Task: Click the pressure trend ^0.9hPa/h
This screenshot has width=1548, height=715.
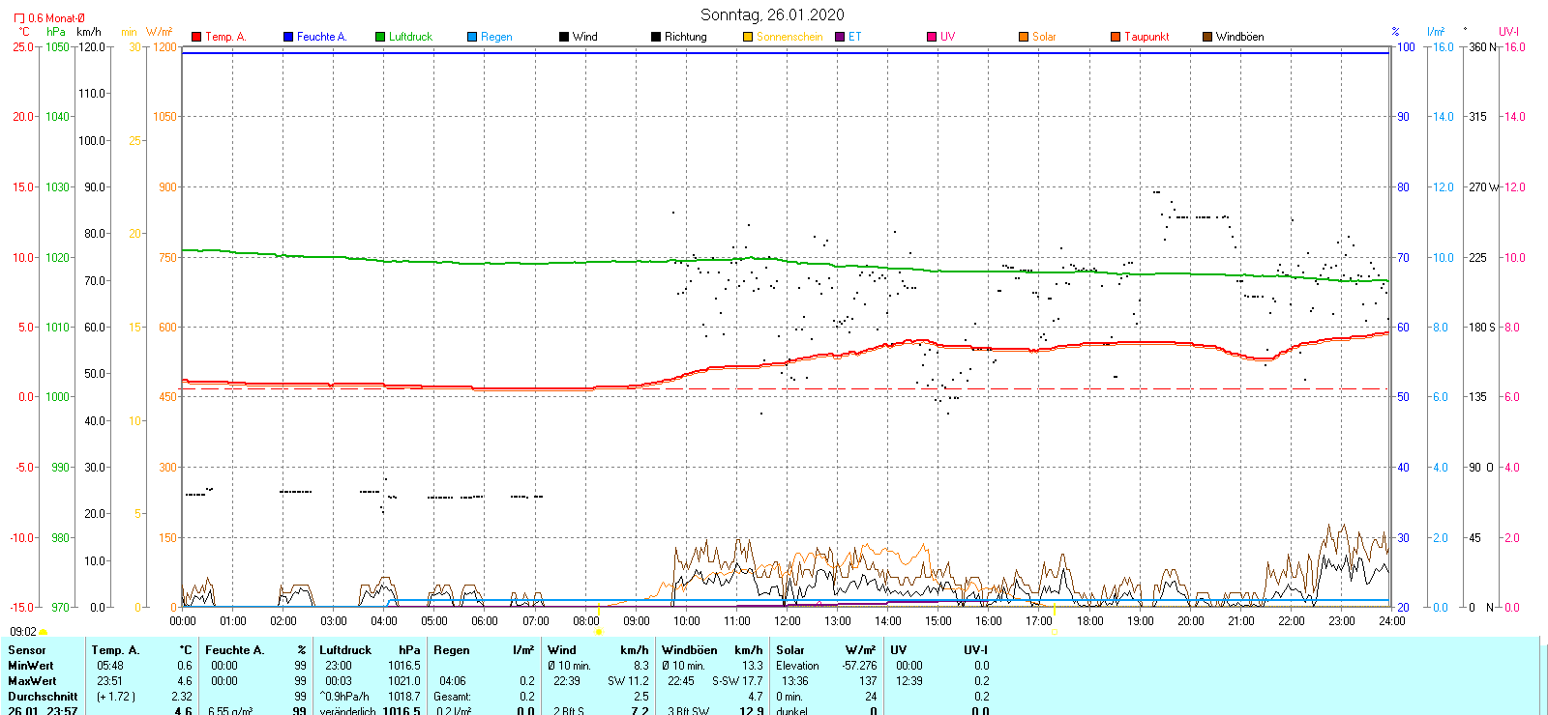Action: (x=344, y=697)
